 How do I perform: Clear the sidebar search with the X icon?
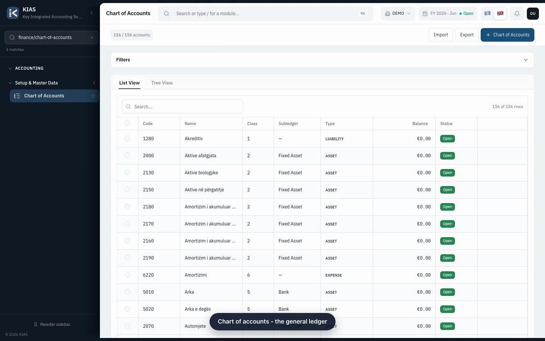pos(92,38)
